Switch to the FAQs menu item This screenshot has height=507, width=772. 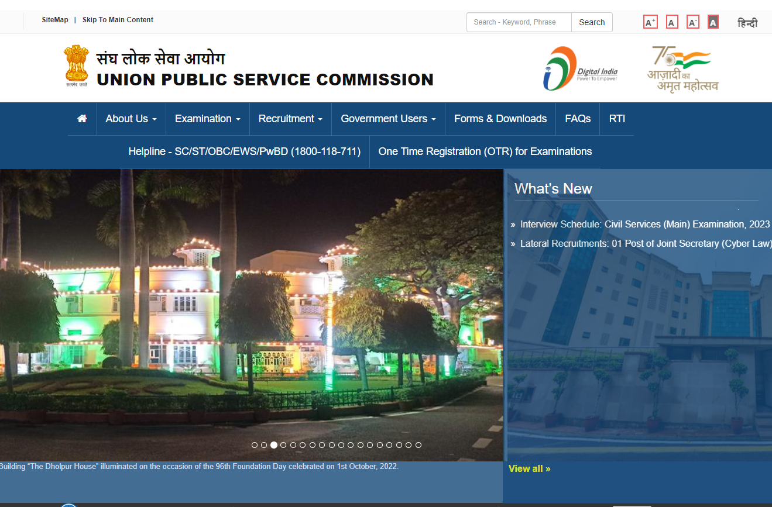pos(577,119)
